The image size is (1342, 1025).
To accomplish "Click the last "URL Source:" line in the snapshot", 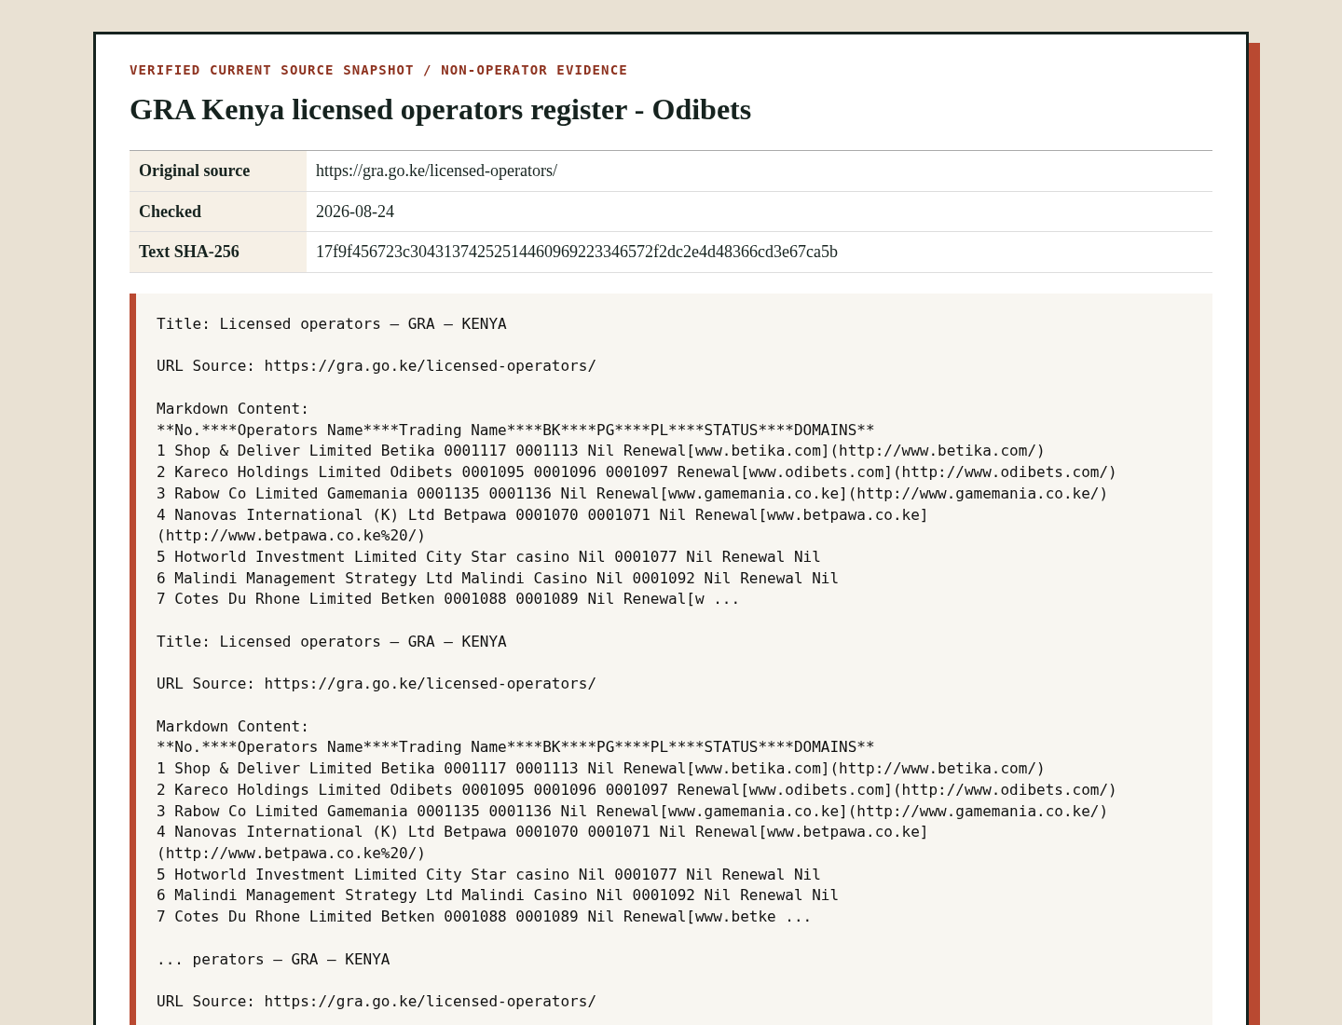I will [377, 1002].
